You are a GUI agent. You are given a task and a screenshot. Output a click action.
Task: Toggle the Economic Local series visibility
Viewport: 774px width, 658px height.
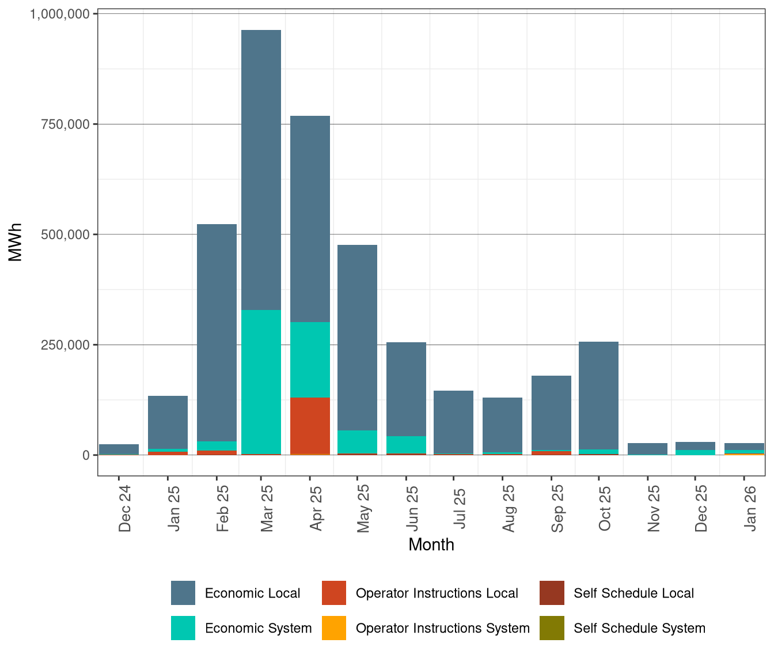(x=183, y=593)
